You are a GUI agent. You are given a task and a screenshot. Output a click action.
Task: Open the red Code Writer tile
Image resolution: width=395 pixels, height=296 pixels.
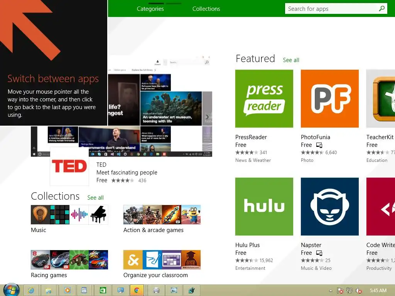[381, 207]
